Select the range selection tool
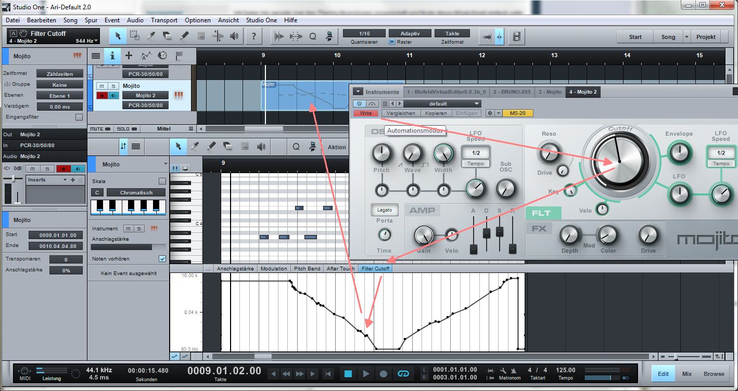Viewport: 738px width, 391px height. [135, 36]
